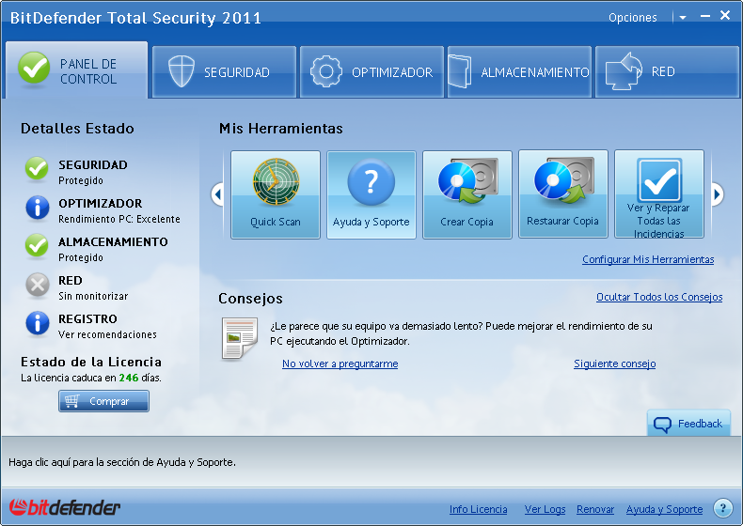Launch the Quick Scan tool
This screenshot has width=743, height=526.
(276, 194)
